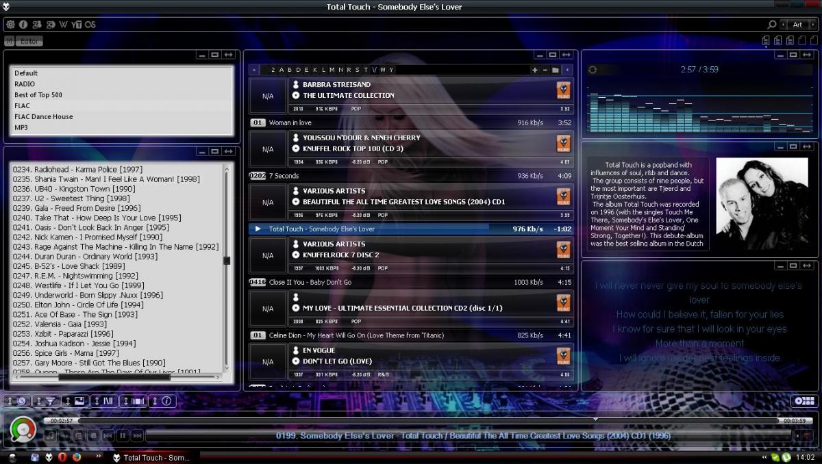Image resolution: width=822 pixels, height=464 pixels.
Task: Click the 'OS' icon in top toolbar
Action: [90, 25]
